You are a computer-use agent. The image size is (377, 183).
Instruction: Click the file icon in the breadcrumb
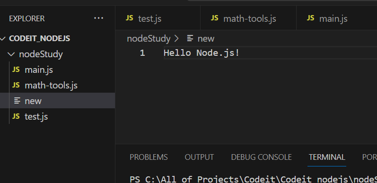(190, 38)
